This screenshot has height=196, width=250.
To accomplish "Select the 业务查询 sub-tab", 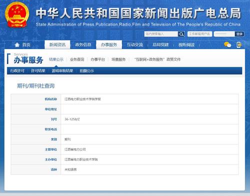I will [x=77, y=59].
